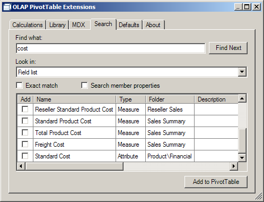Switch to the Calculations tab
This screenshot has height=202, width=264.
pyautogui.click(x=28, y=25)
